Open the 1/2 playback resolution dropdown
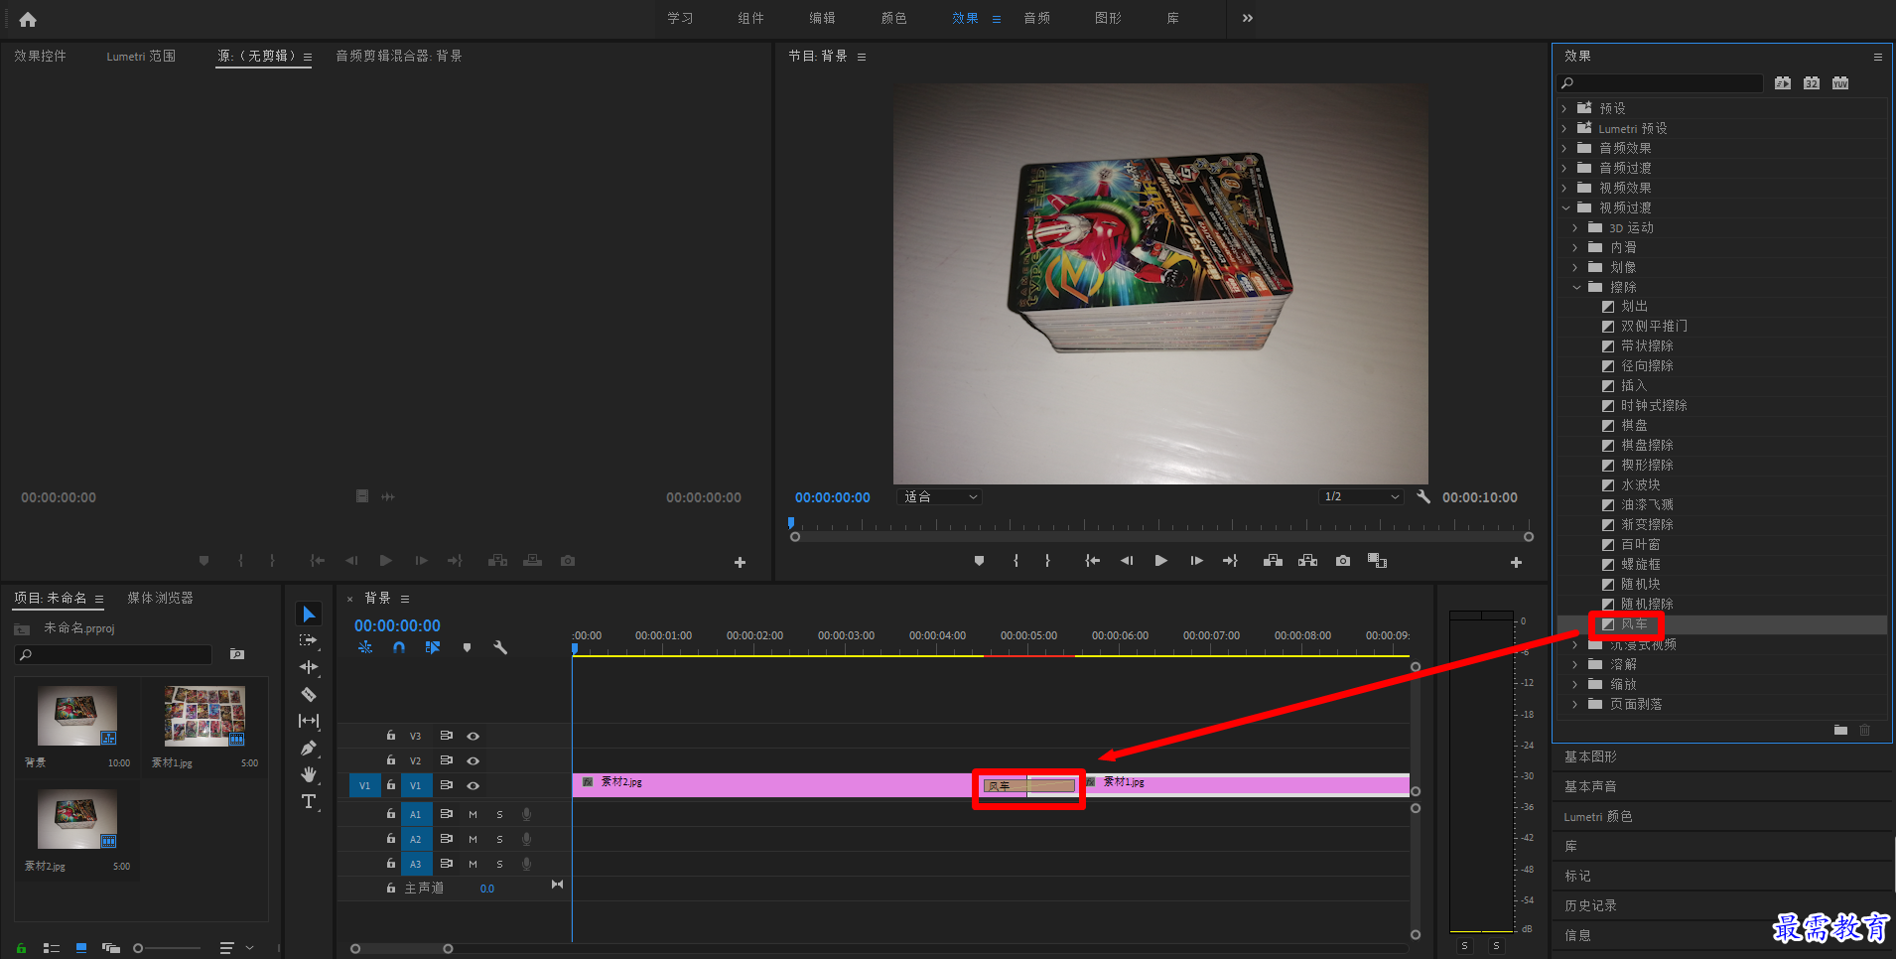Screen dimensions: 1896x959 (x=1361, y=496)
